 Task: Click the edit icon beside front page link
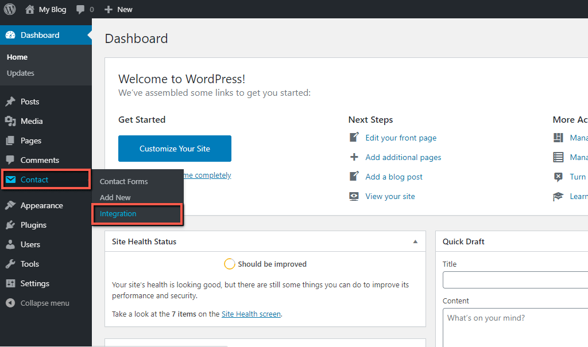pyautogui.click(x=354, y=138)
